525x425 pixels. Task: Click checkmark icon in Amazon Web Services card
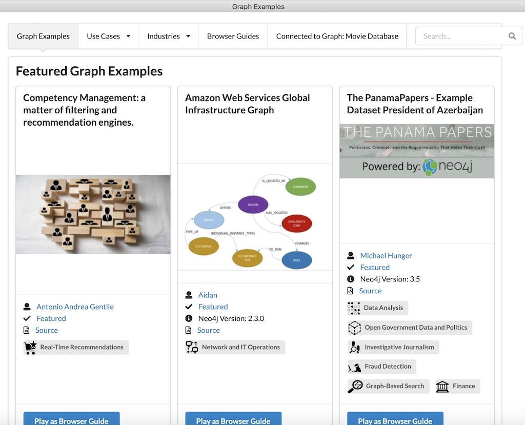189,307
